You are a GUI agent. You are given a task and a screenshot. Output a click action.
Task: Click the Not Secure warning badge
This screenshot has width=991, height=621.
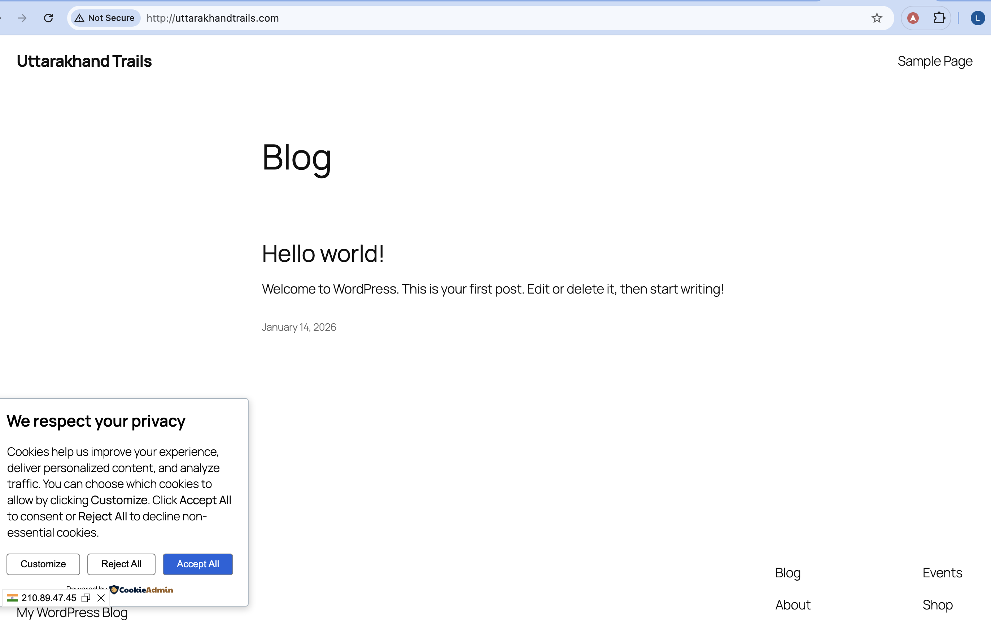pyautogui.click(x=105, y=18)
